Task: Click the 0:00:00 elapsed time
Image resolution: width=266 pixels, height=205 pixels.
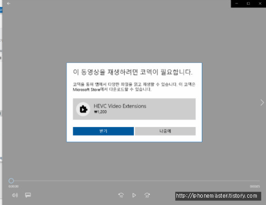Action: [14, 186]
